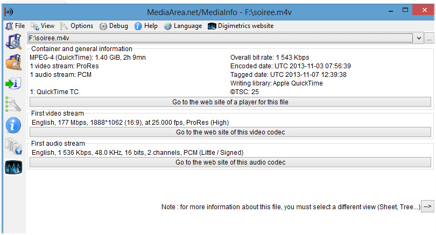
Task: Expand the F:\soiree.m4v file path dropdown
Action: (419, 38)
